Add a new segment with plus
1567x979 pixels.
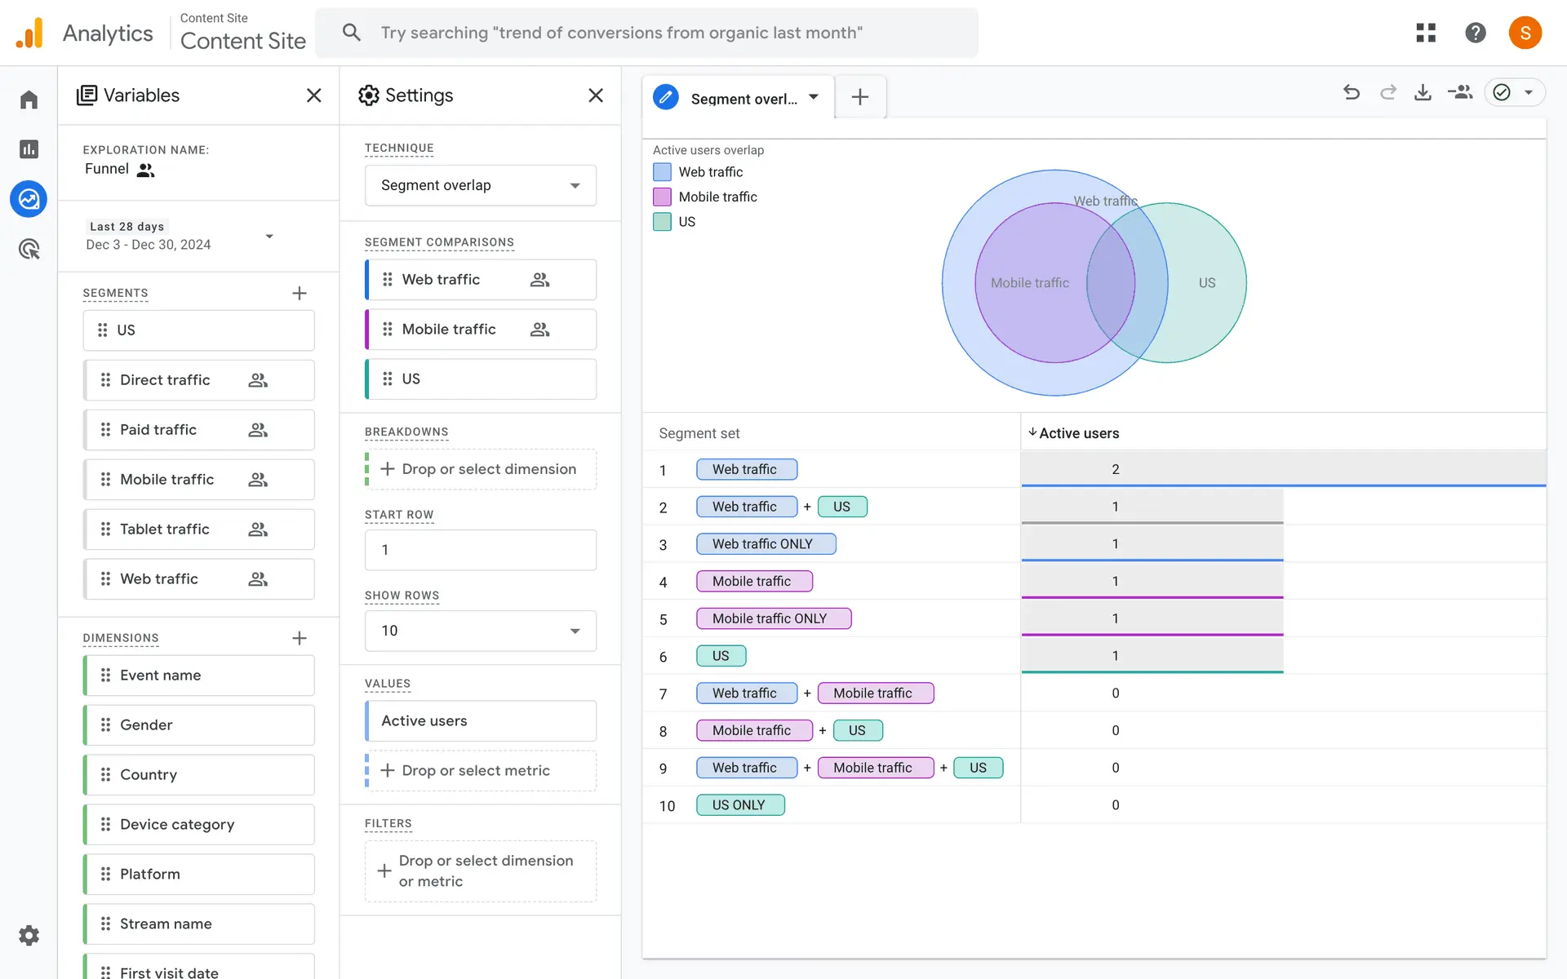[x=300, y=293]
